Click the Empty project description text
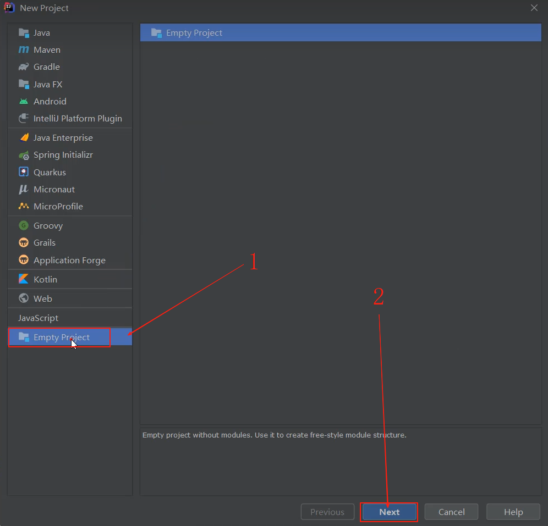The width and height of the screenshot is (548, 526). 275,435
